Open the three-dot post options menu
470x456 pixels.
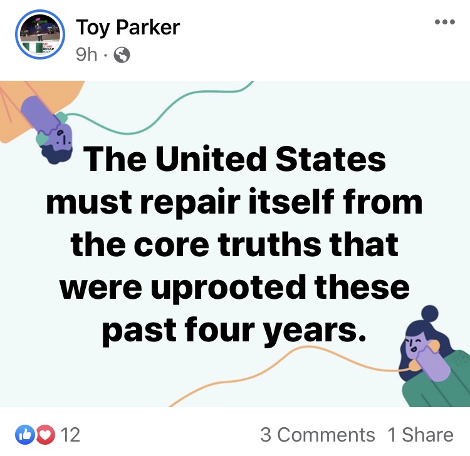(445, 22)
